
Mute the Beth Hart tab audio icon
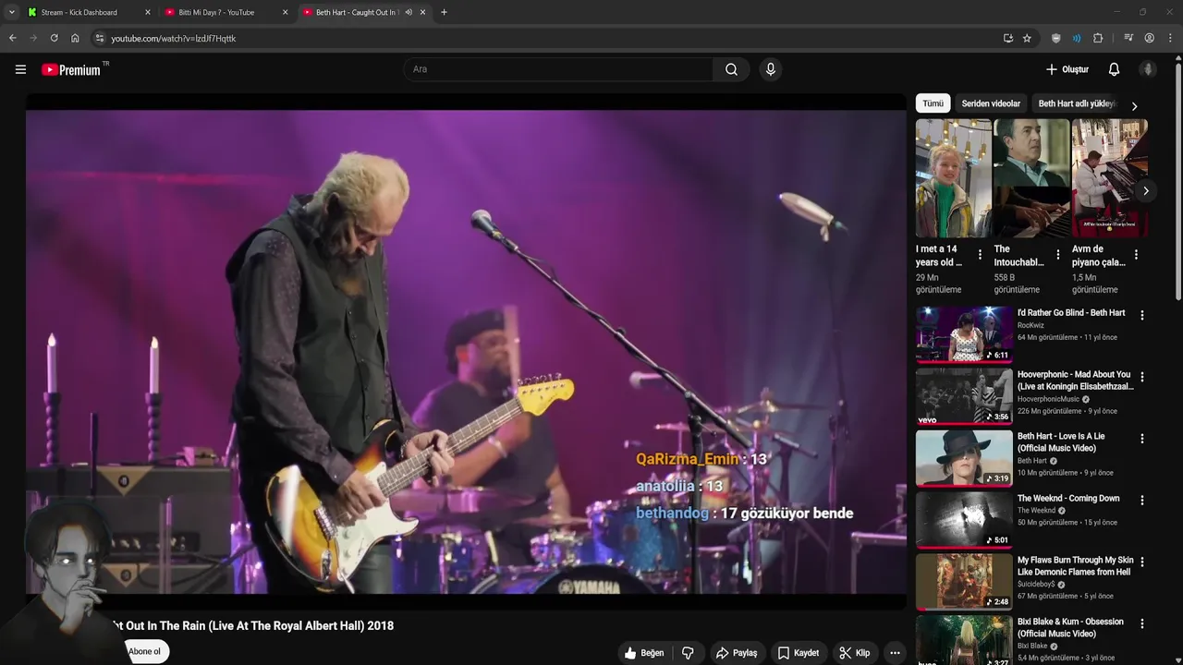409,12
